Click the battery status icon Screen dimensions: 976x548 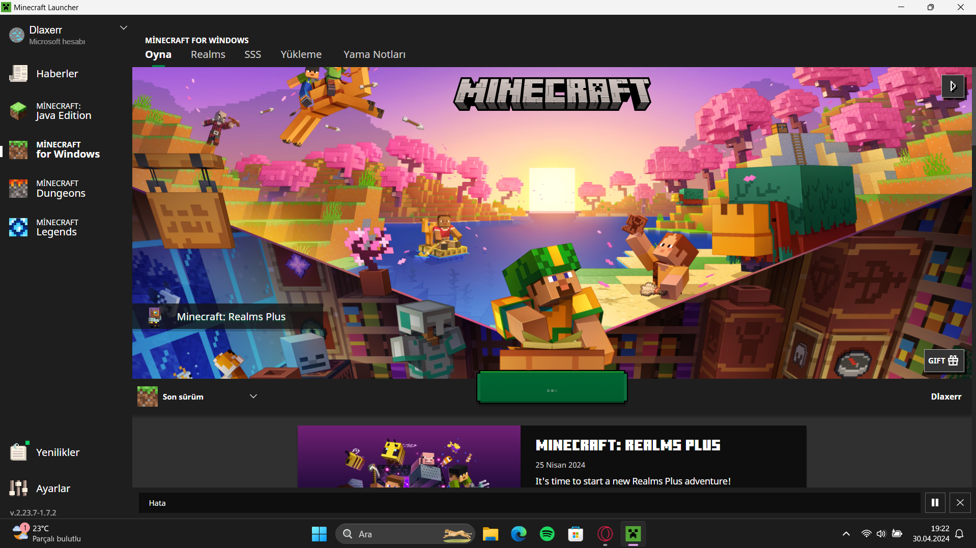point(897,534)
